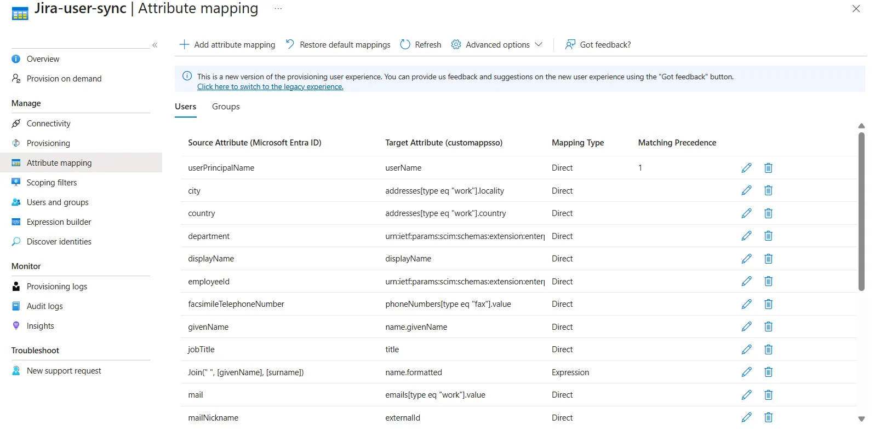Edit the department attribute mapping

coord(746,236)
